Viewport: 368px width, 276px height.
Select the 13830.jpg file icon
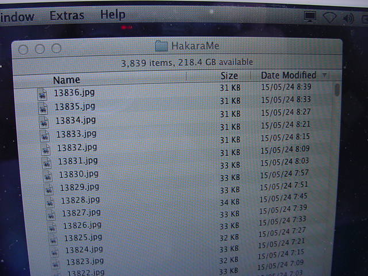[x=48, y=176]
